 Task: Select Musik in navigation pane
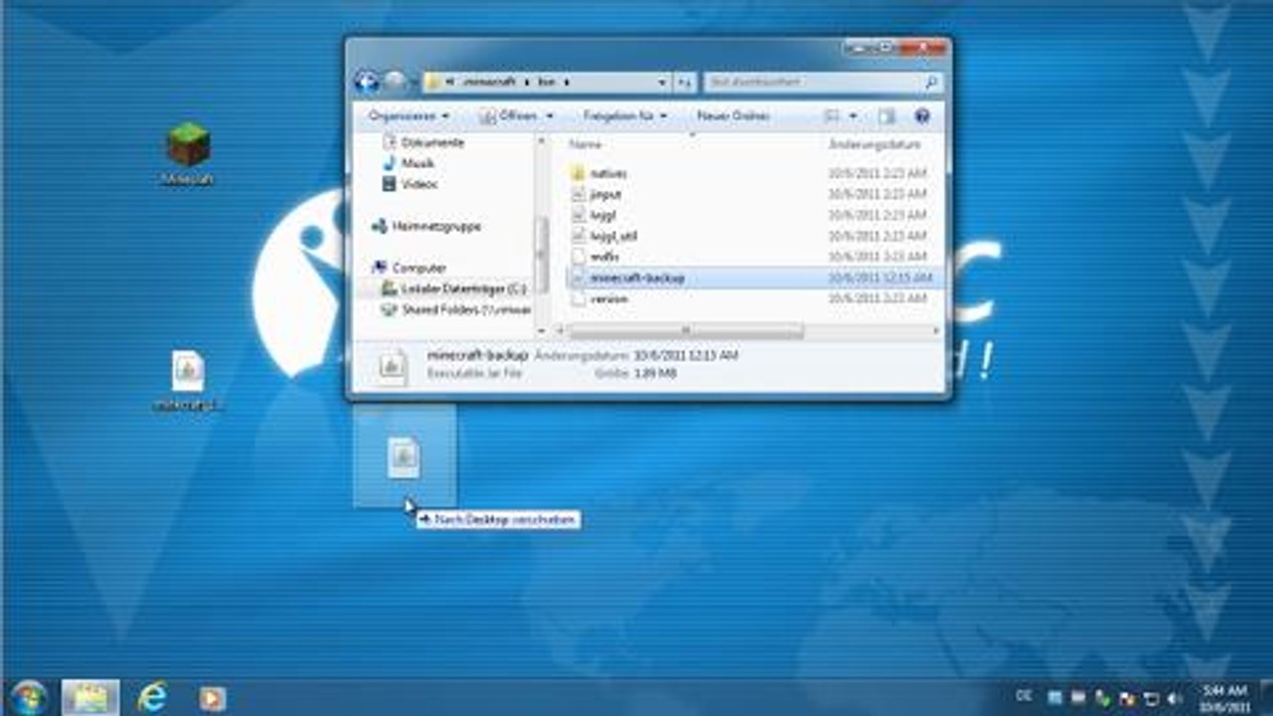409,163
